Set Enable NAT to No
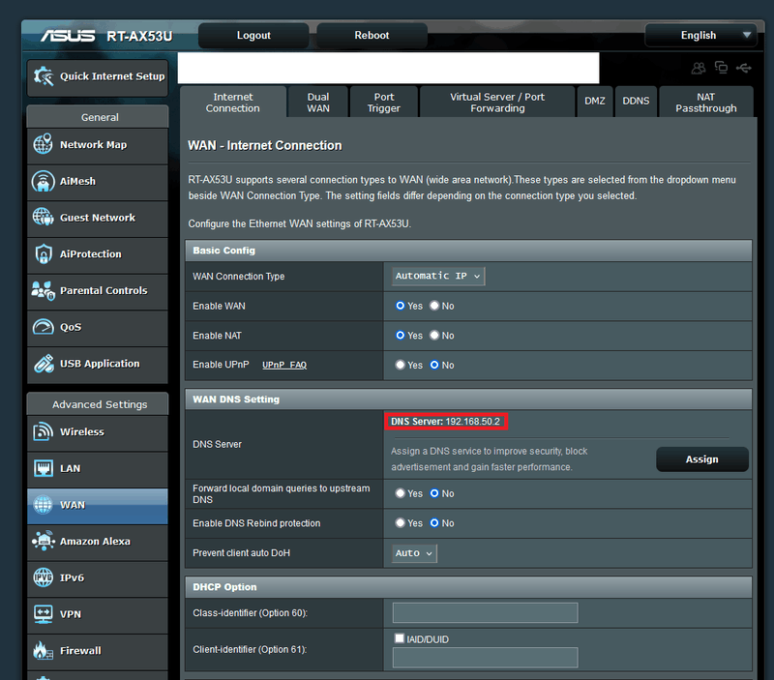Image resolution: width=774 pixels, height=680 pixels. coord(434,335)
